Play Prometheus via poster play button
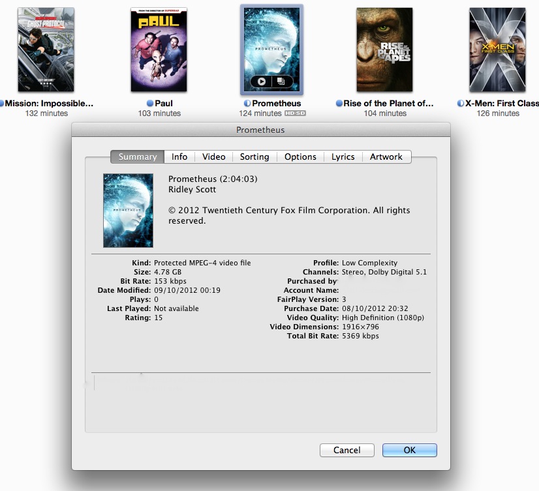 pos(262,82)
